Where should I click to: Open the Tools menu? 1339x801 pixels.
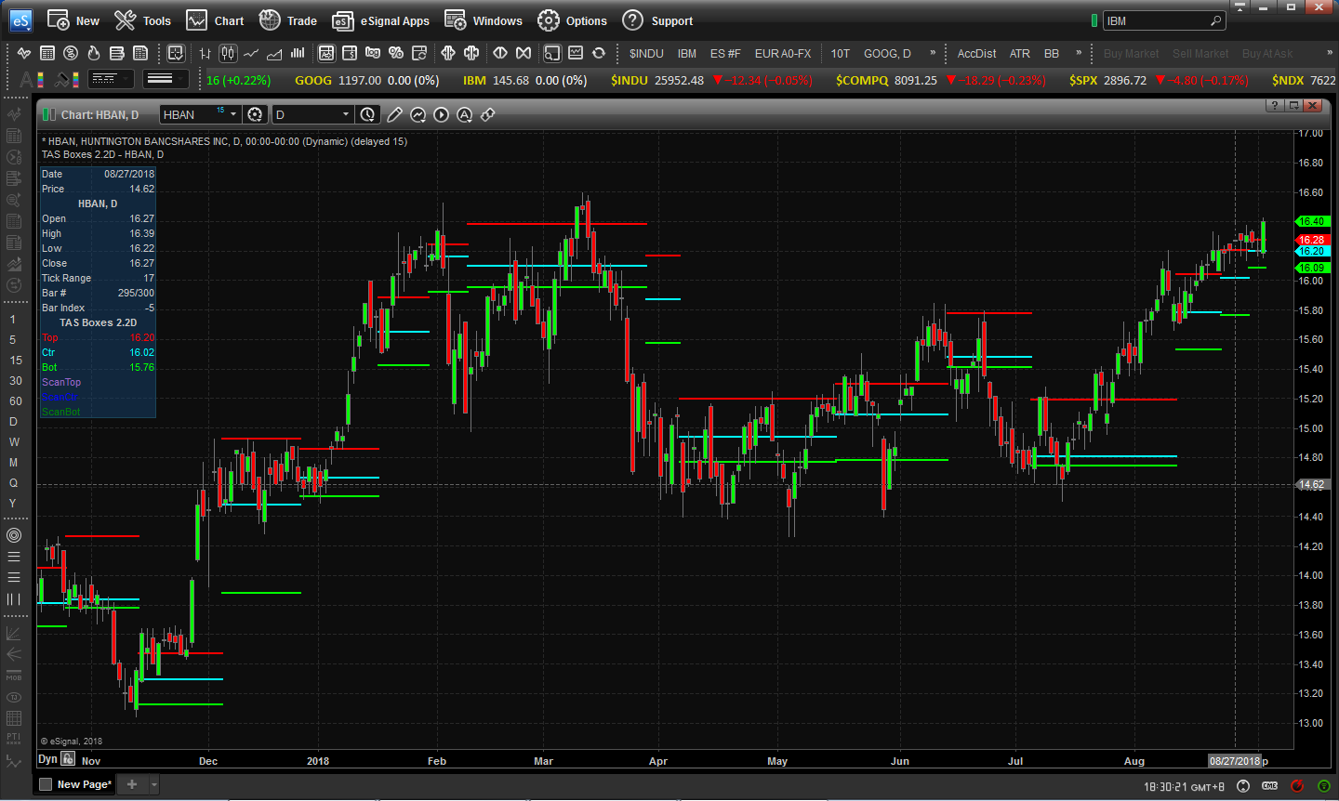coord(143,20)
